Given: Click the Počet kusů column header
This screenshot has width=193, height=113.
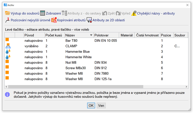Looking at the screenshot, I should (x=54, y=35).
